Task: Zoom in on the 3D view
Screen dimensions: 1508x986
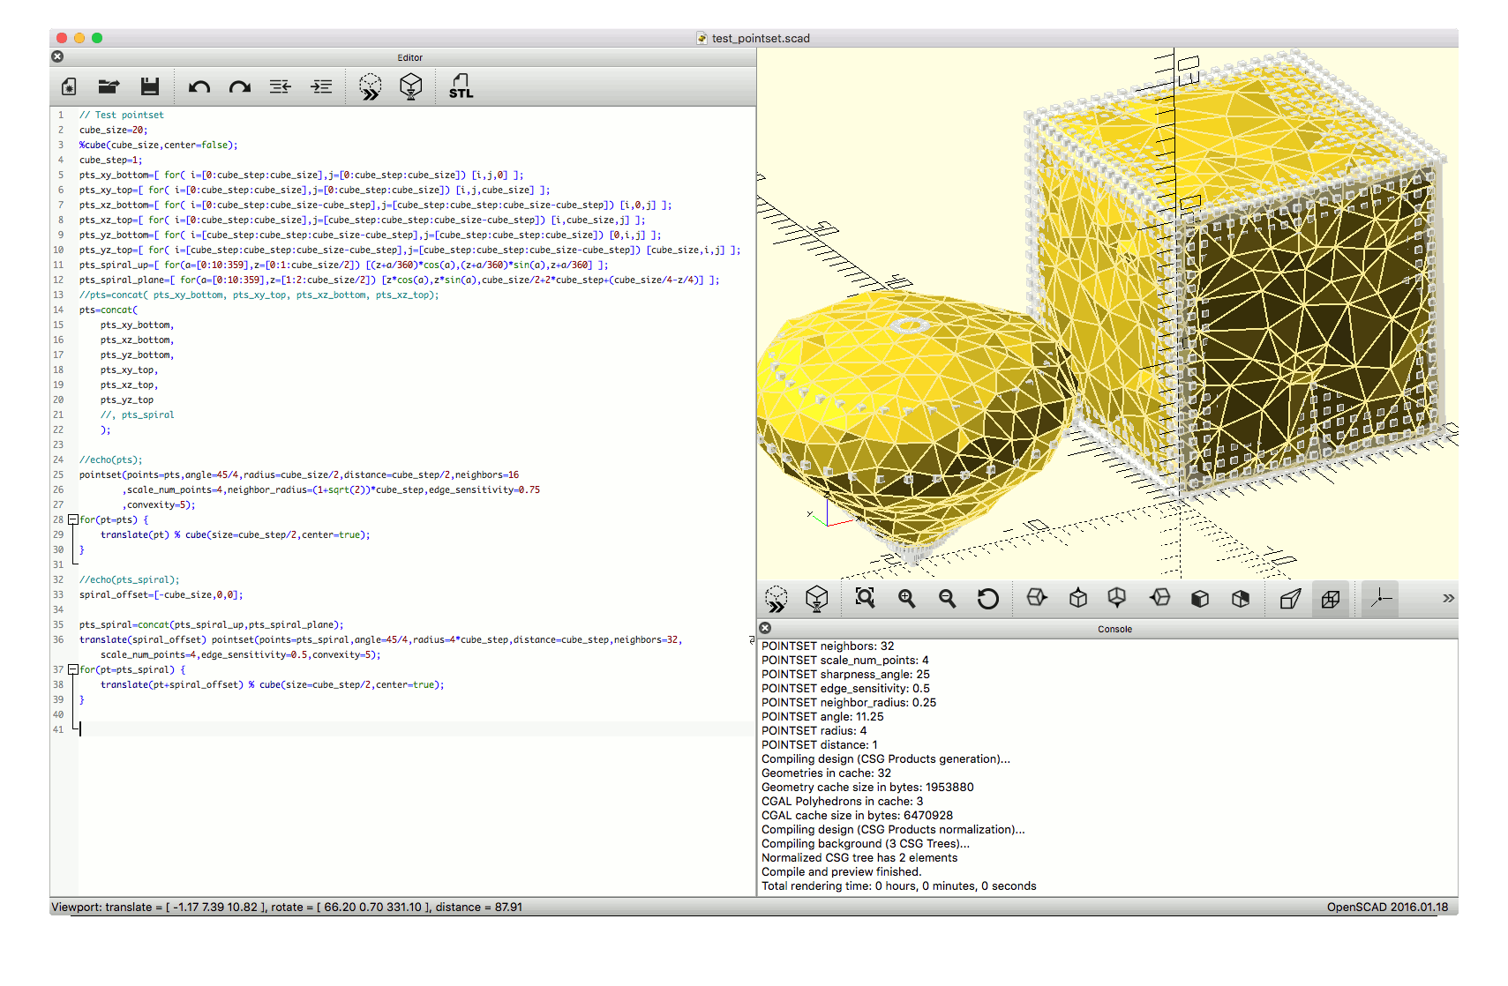Action: tap(906, 599)
